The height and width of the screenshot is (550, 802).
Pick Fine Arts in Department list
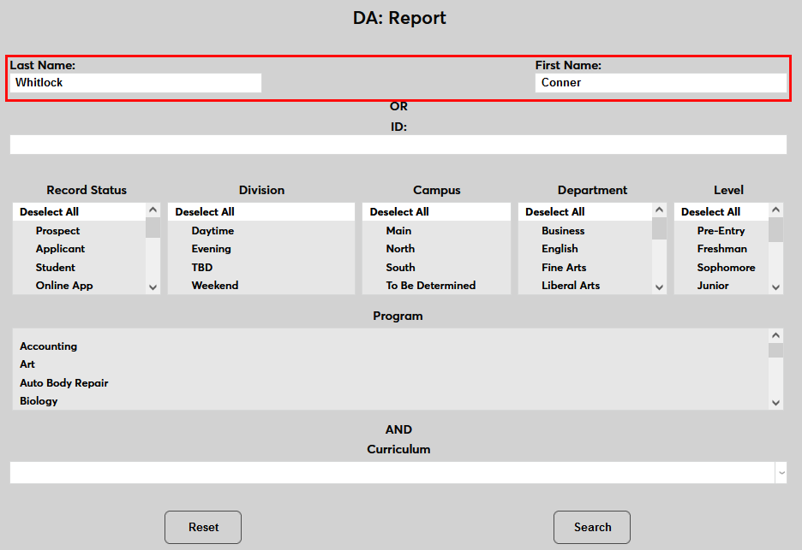point(564,268)
